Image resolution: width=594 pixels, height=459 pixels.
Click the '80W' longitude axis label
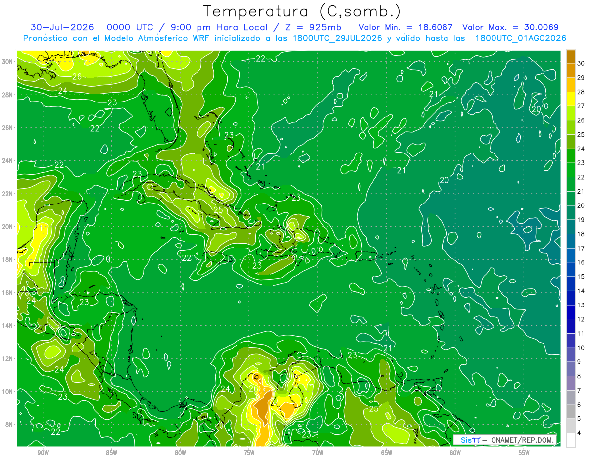180,453
